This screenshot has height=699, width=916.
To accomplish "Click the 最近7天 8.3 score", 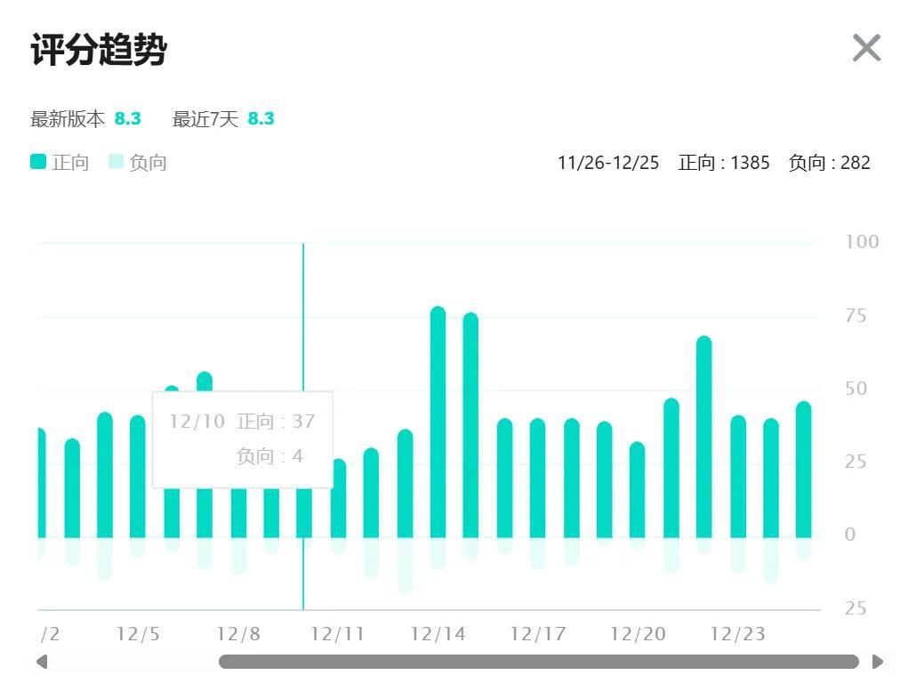I will click(261, 118).
